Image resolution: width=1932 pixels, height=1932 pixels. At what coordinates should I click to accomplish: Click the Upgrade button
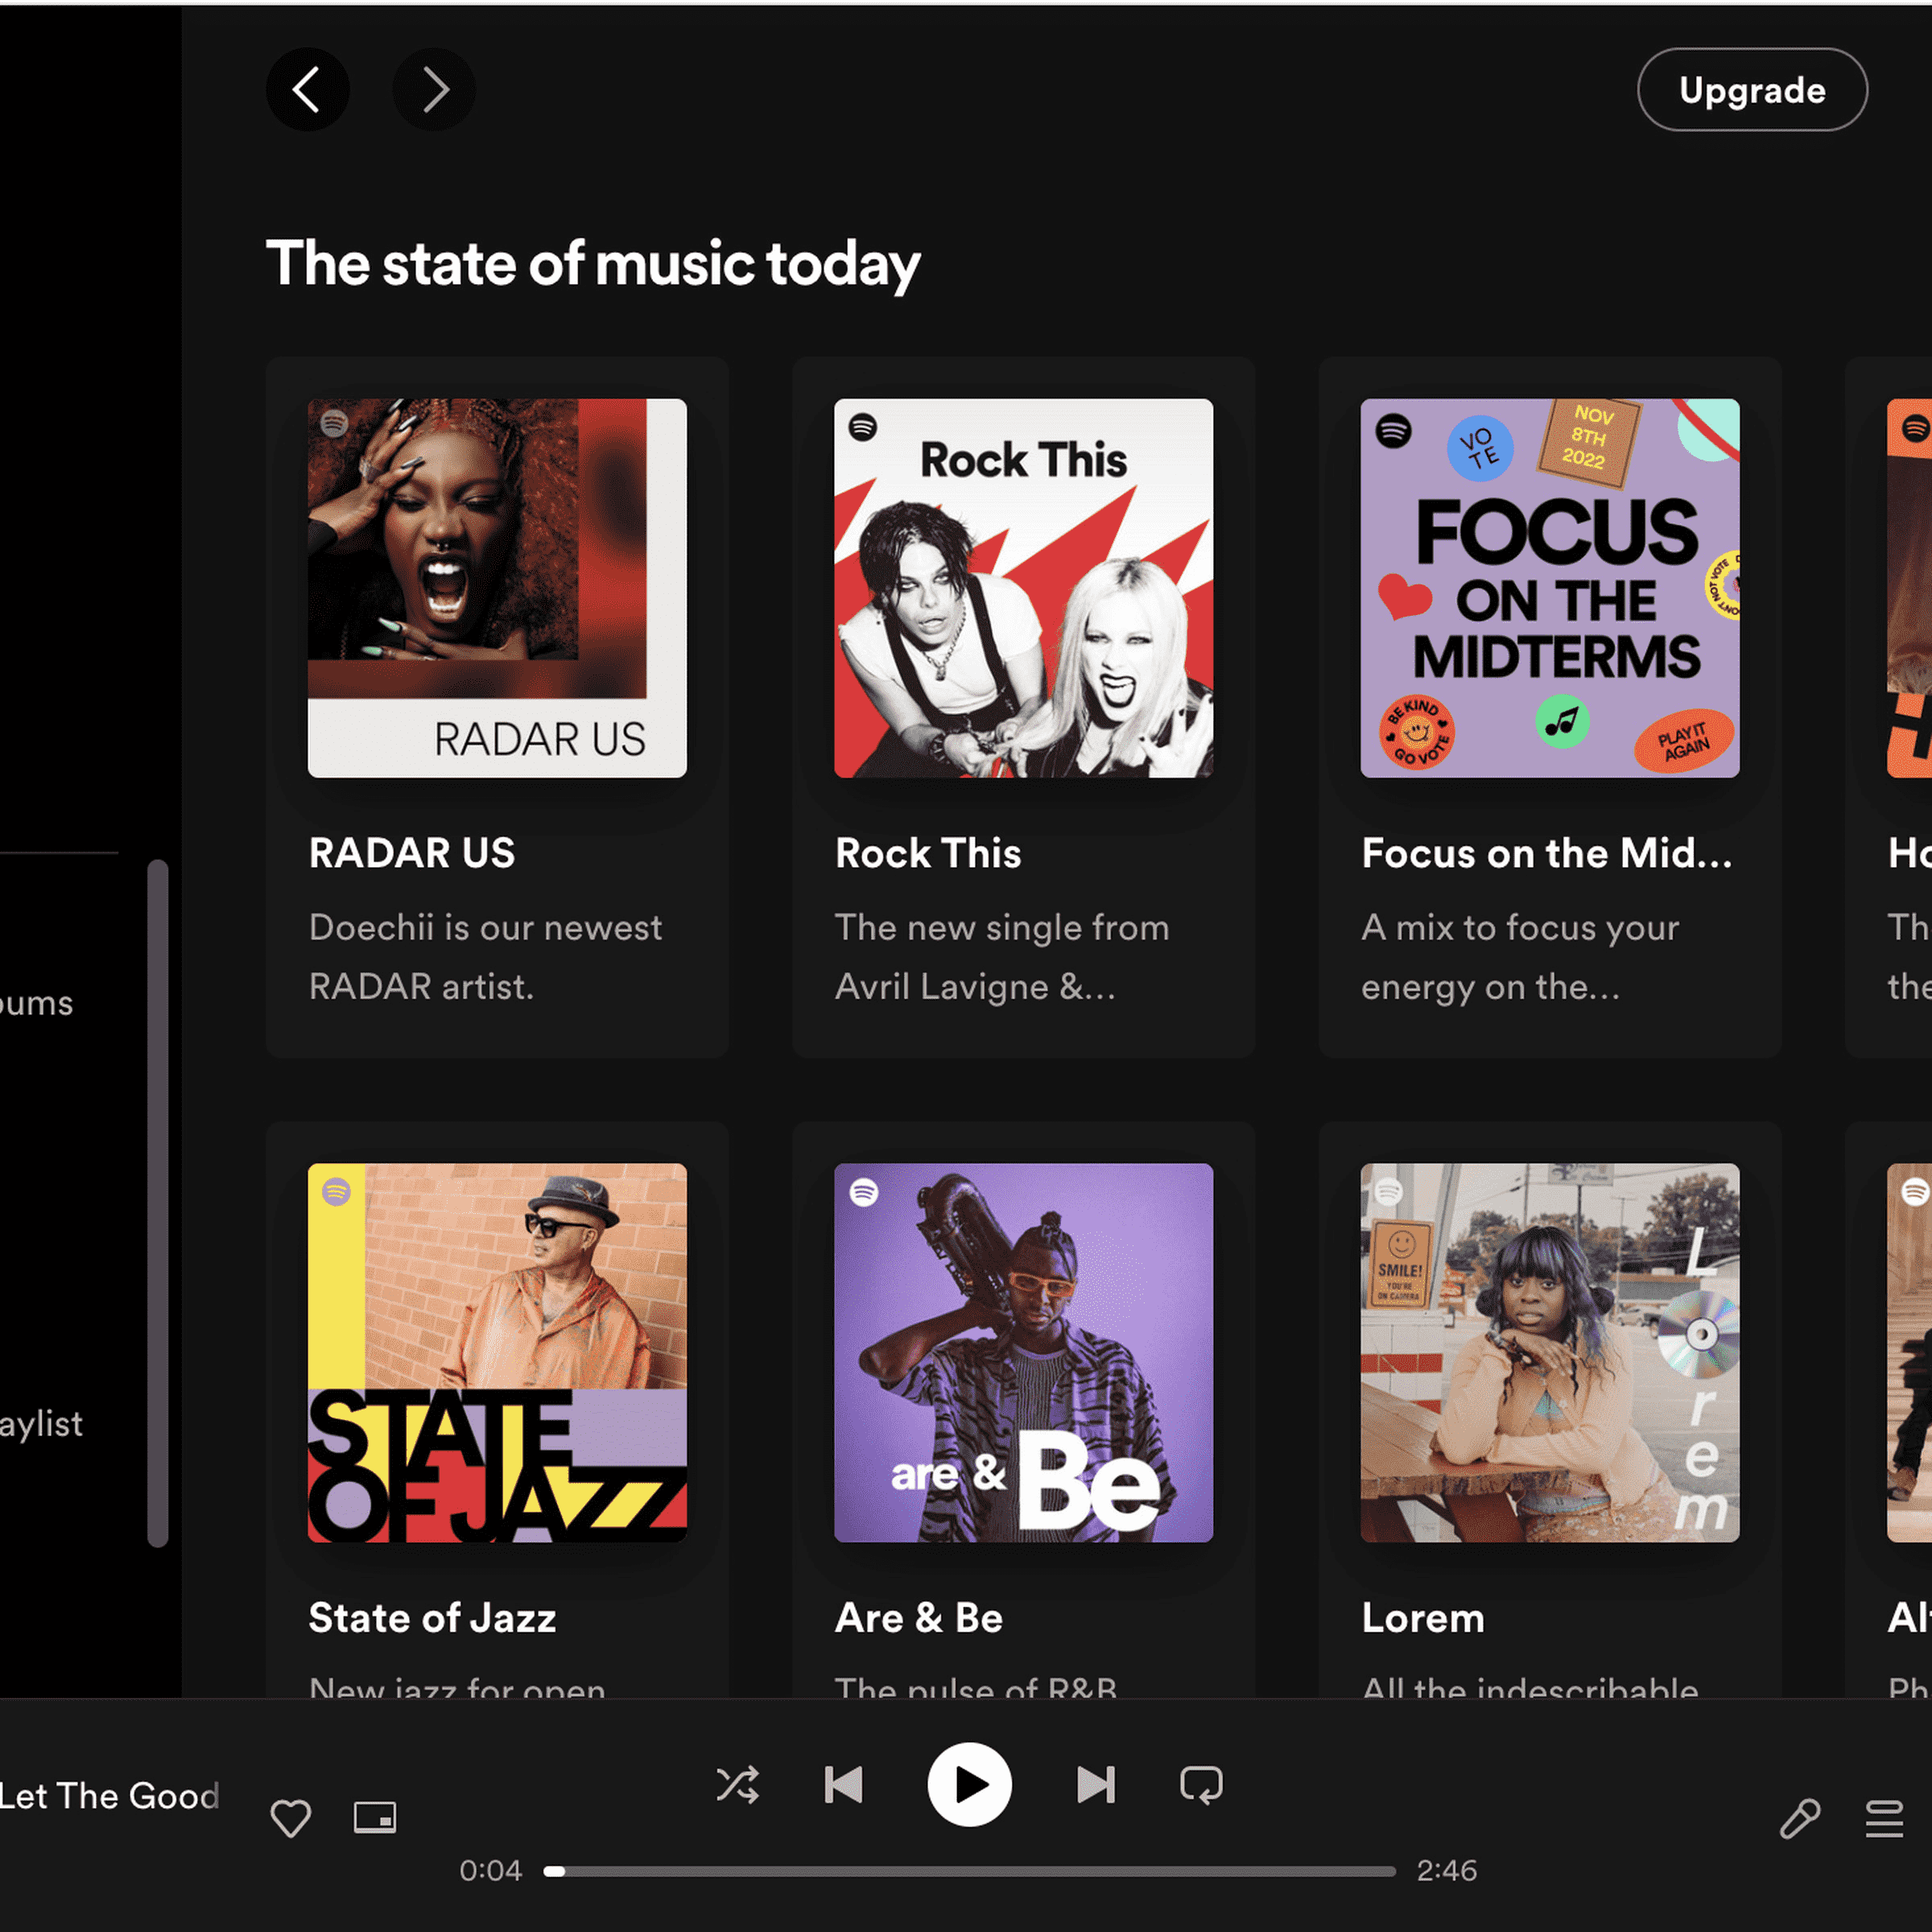click(x=1752, y=90)
